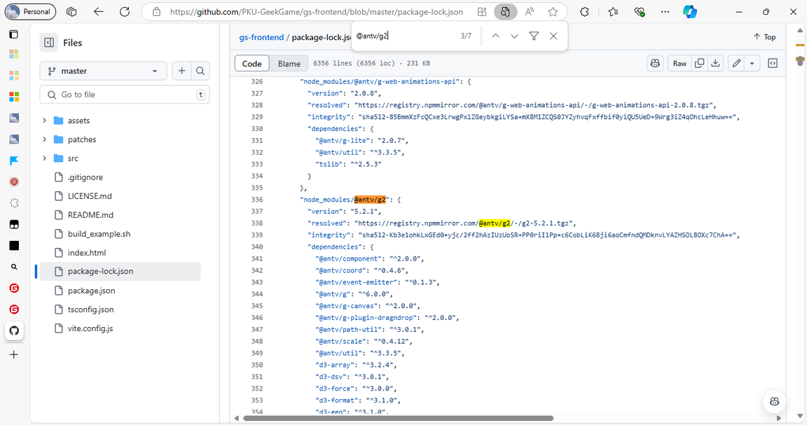Start Read aloud
The height and width of the screenshot is (425, 807).
[529, 11]
